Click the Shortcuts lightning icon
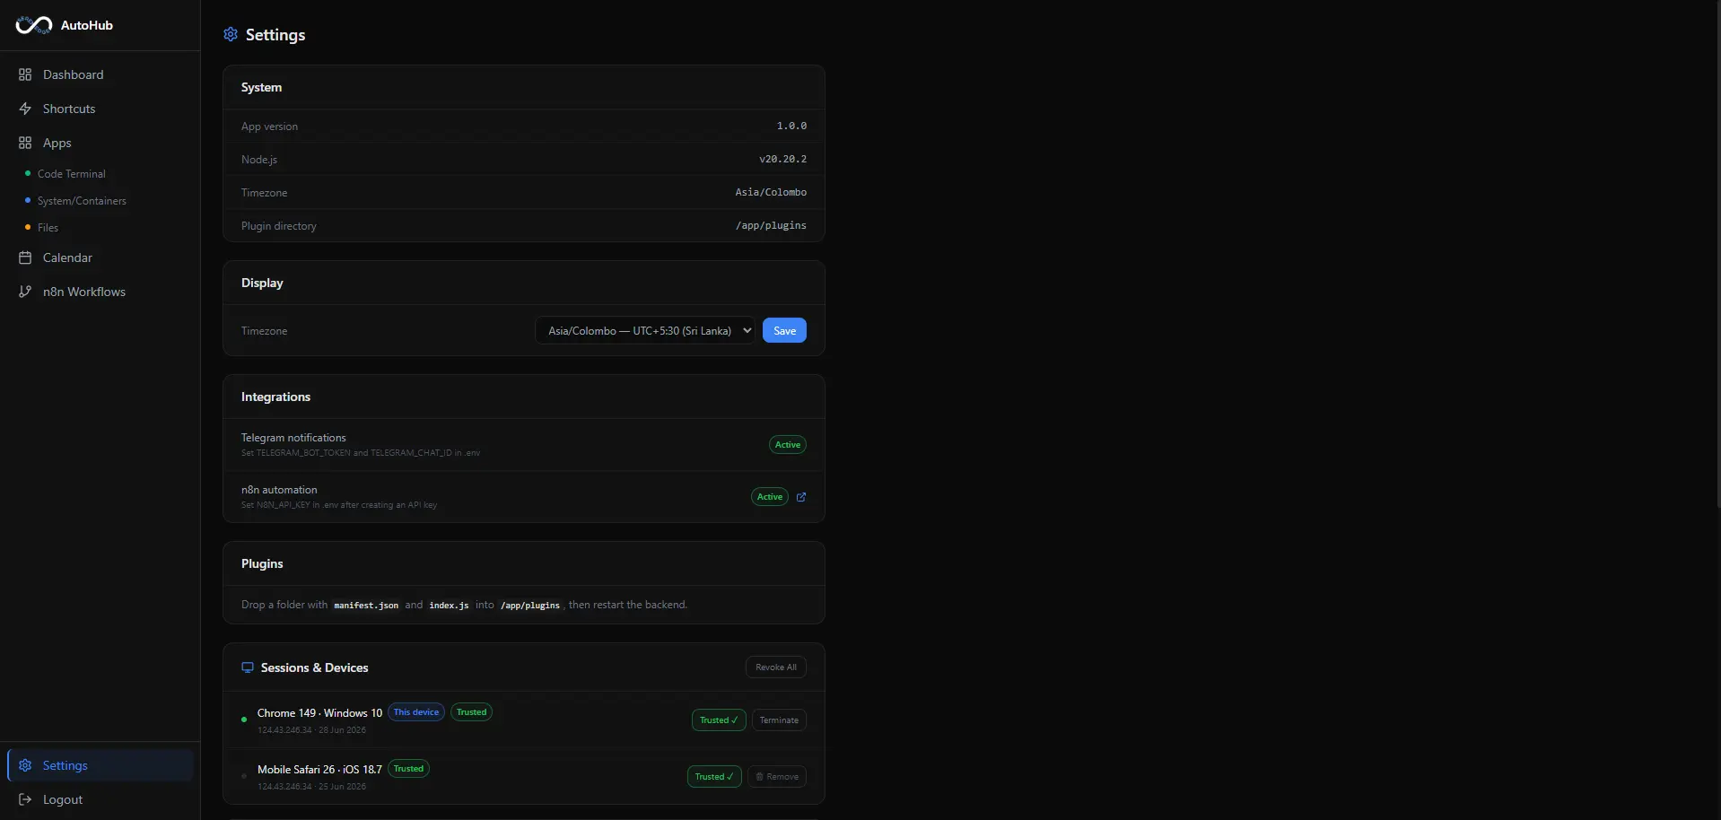1721x820 pixels. (x=25, y=109)
